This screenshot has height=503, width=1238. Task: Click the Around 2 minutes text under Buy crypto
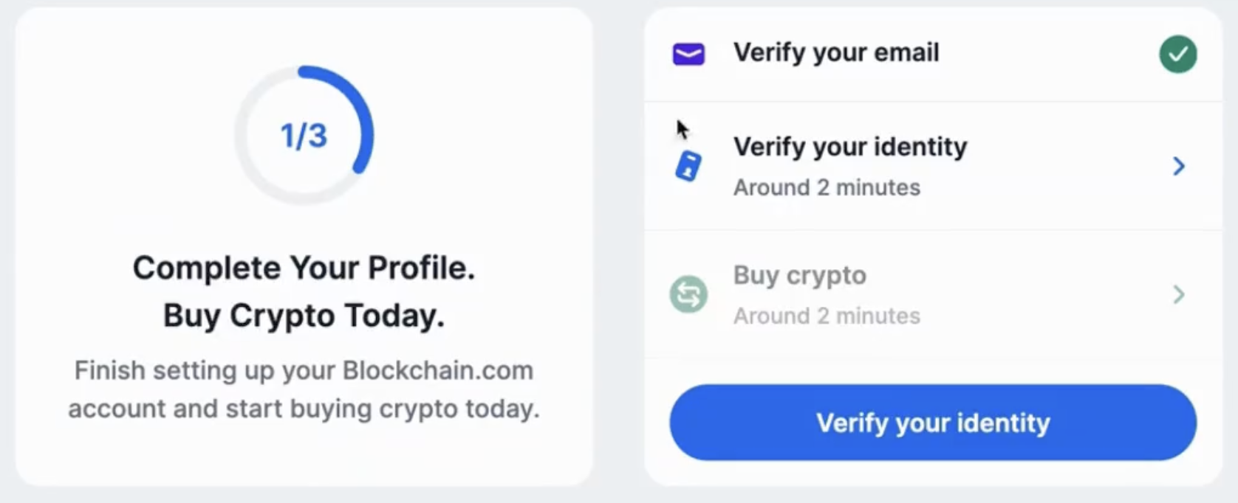826,316
